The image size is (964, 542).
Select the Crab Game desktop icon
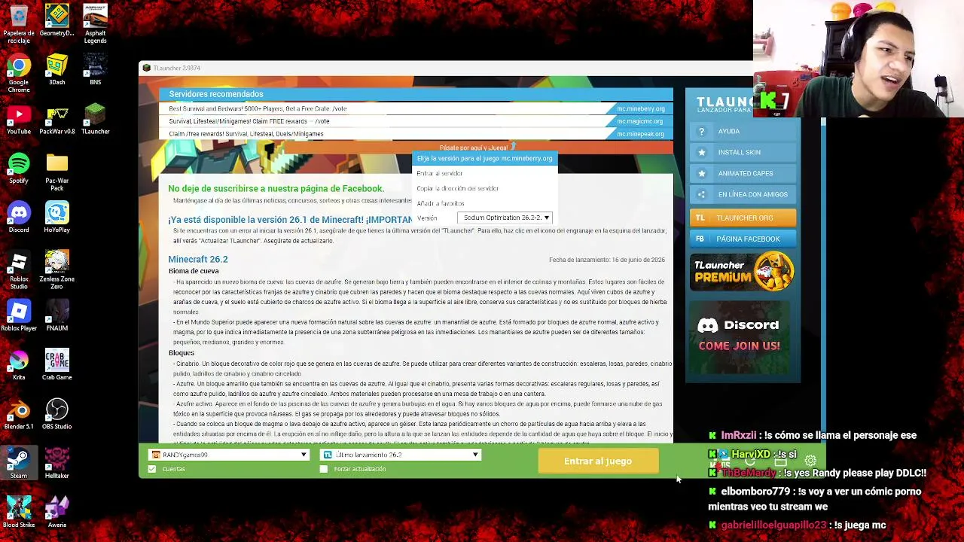pos(57,365)
